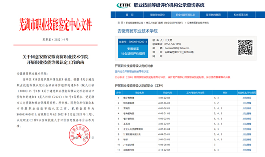Click the address 安徽省芜湖市弋江区纬六路
The image size is (265, 157).
(x=179, y=52)
